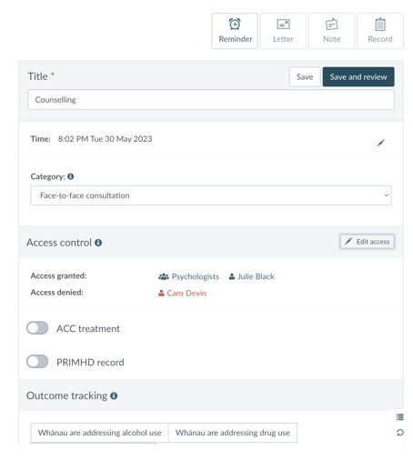Enable the PRIMHD record toggle
Image resolution: width=413 pixels, height=460 pixels.
pyautogui.click(x=37, y=362)
